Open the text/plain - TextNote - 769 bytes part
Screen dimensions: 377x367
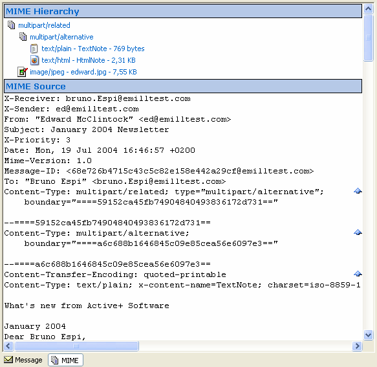(93, 49)
